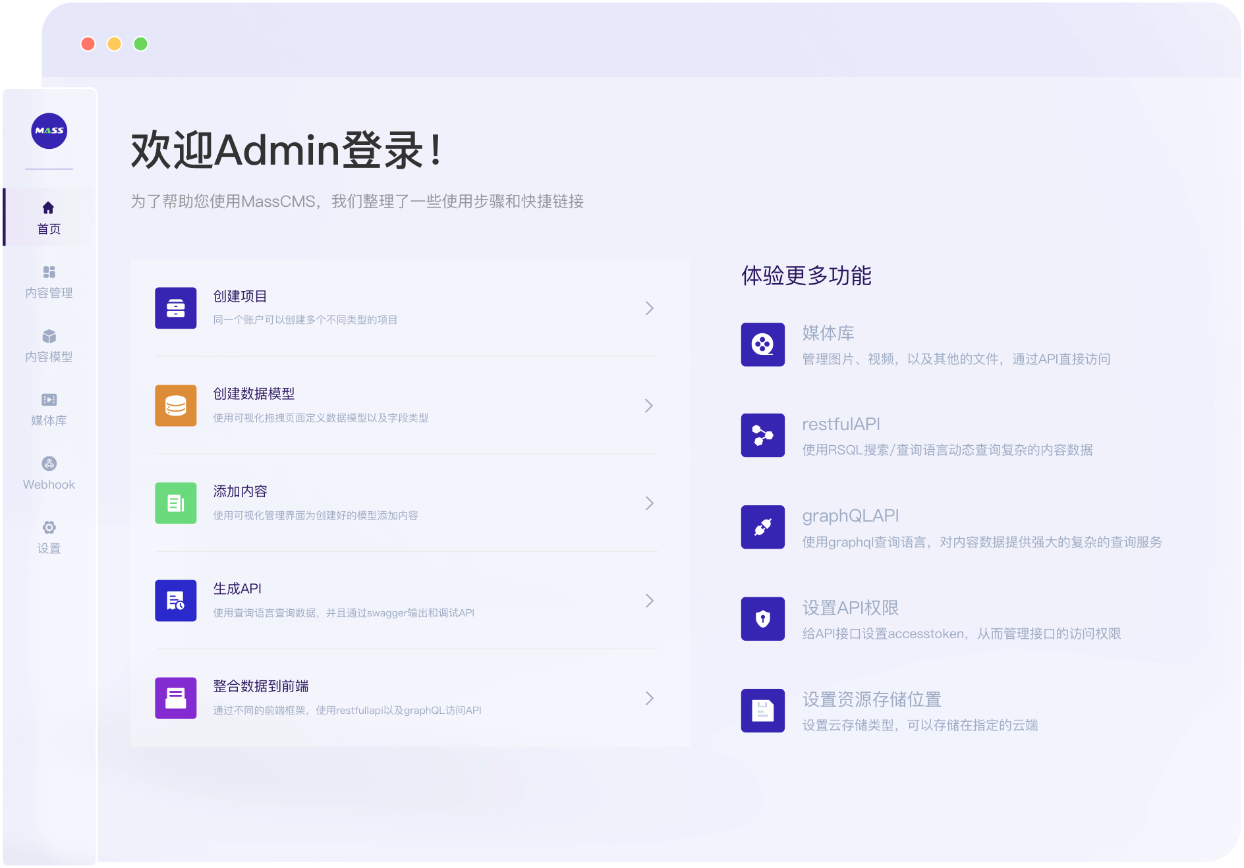Expand the 创建数据模型 row arrow
The height and width of the screenshot is (868, 1244).
(x=649, y=406)
